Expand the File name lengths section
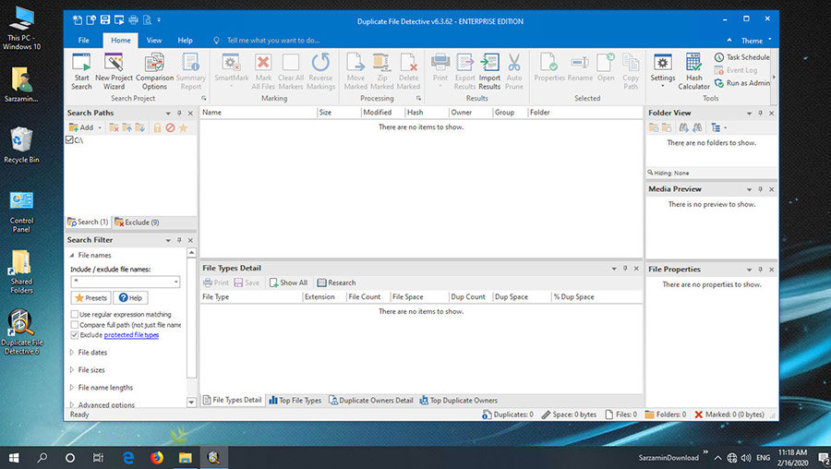This screenshot has height=469, width=831. click(72, 388)
